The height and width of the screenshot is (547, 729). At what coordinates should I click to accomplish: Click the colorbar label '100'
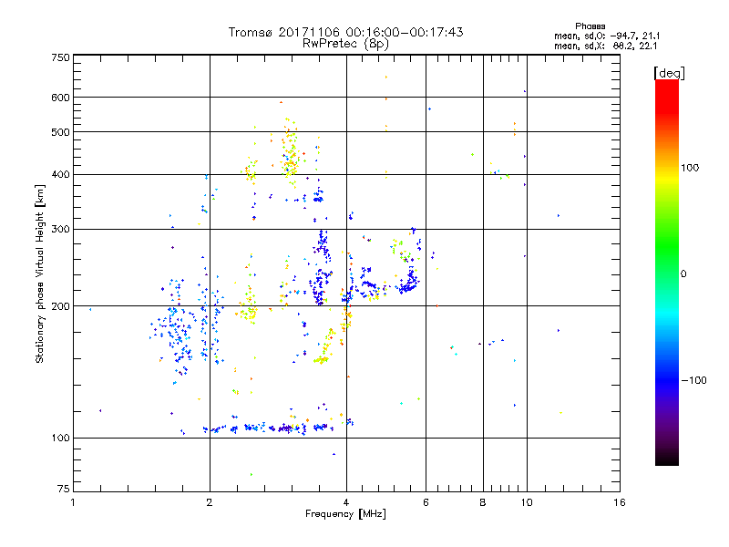690,168
